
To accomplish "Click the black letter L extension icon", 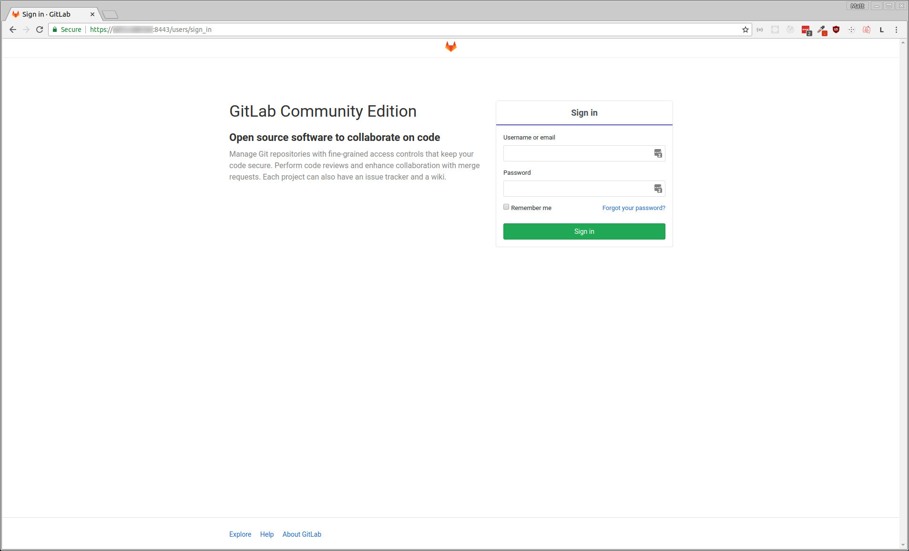I will 882,30.
